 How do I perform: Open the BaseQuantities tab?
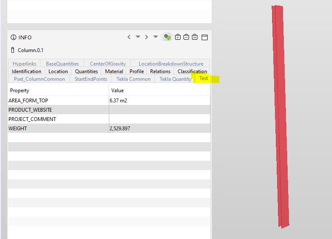(62, 64)
